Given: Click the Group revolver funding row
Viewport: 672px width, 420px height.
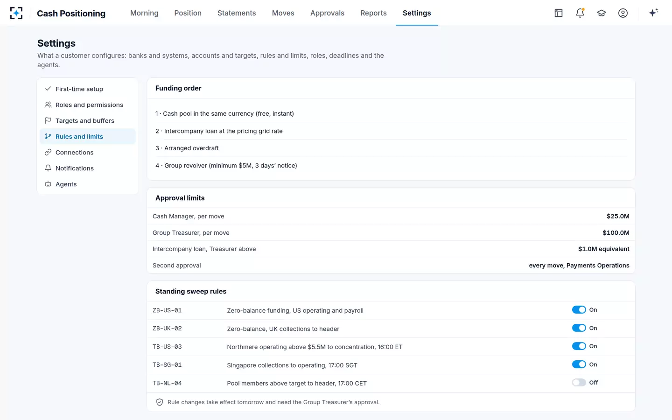Looking at the screenshot, I should [x=391, y=165].
